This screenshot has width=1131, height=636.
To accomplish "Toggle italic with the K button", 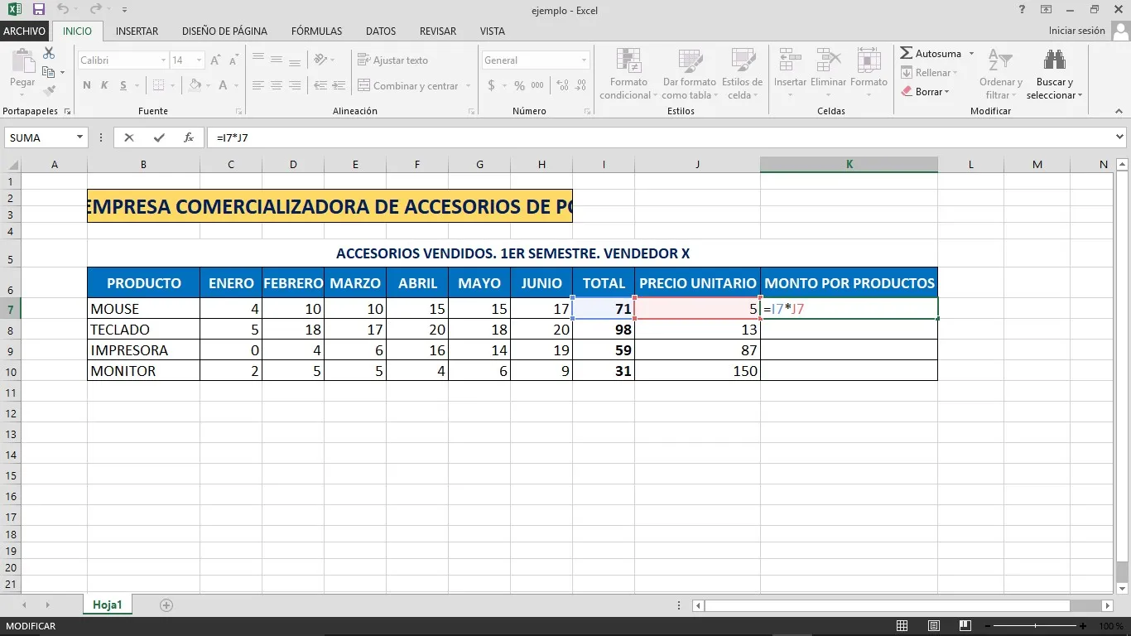I will (x=105, y=85).
